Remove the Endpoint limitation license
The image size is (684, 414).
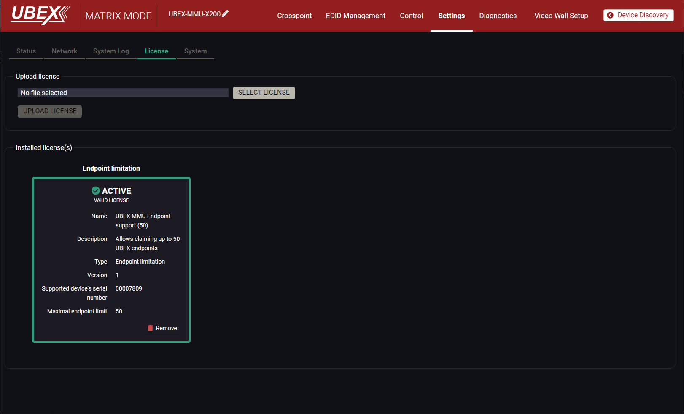pos(162,328)
